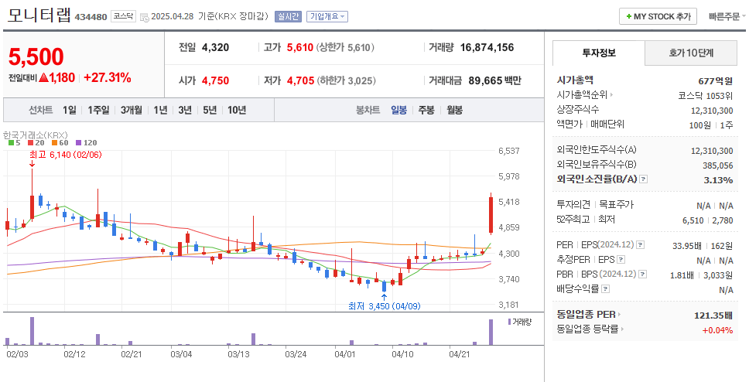This screenshot has height=382, width=749.
Task: Open the 동일업종 등락률 link
Action: click(x=588, y=329)
